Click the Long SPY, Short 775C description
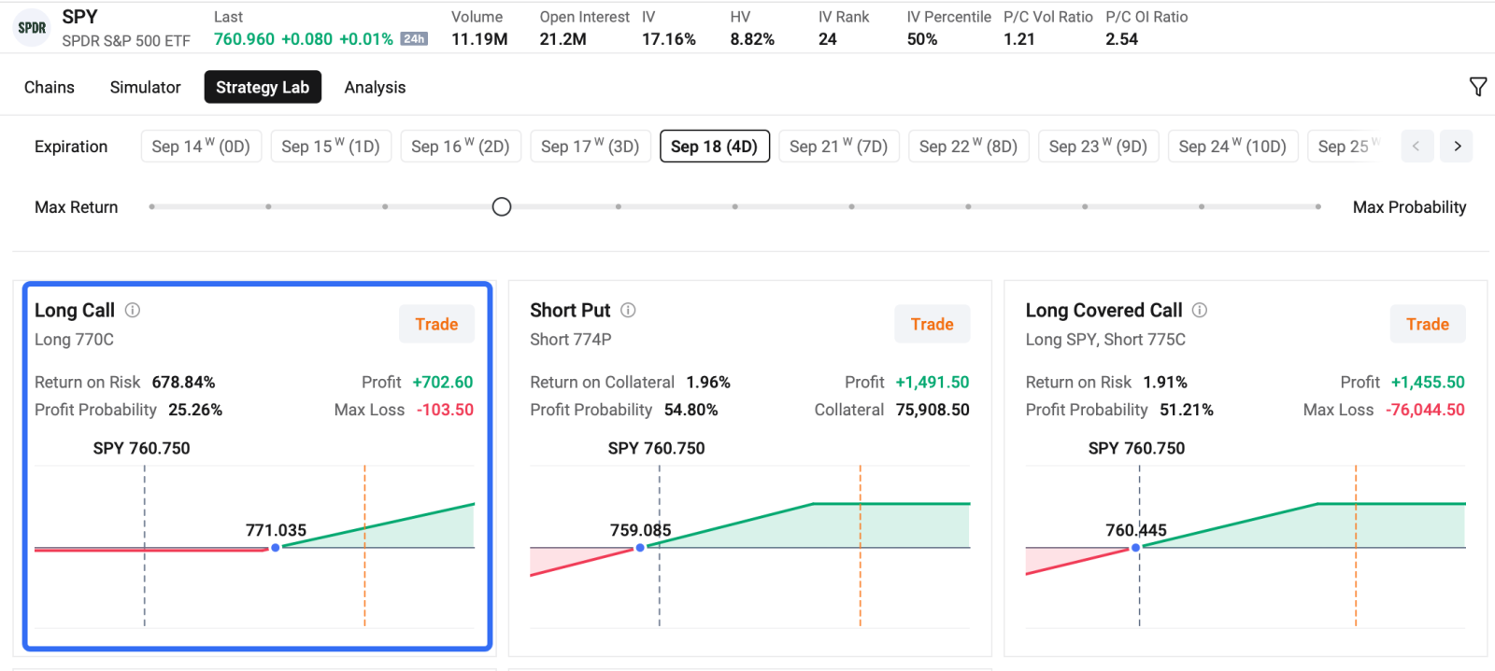1495x671 pixels. point(1105,340)
